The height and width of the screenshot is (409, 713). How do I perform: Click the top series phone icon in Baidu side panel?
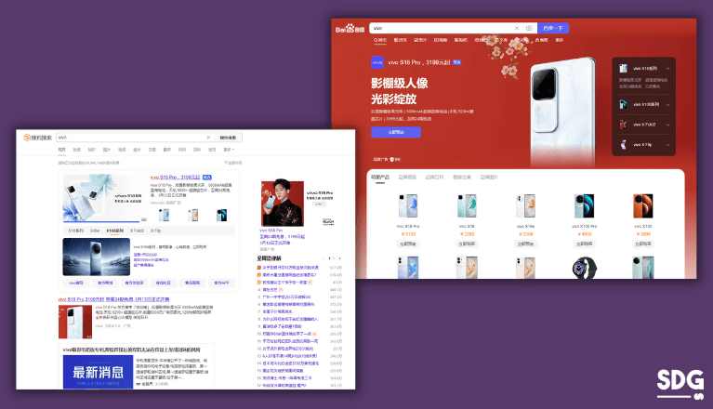(x=623, y=68)
